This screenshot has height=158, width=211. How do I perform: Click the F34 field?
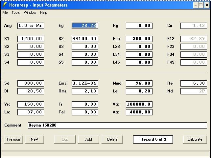tap(194, 54)
